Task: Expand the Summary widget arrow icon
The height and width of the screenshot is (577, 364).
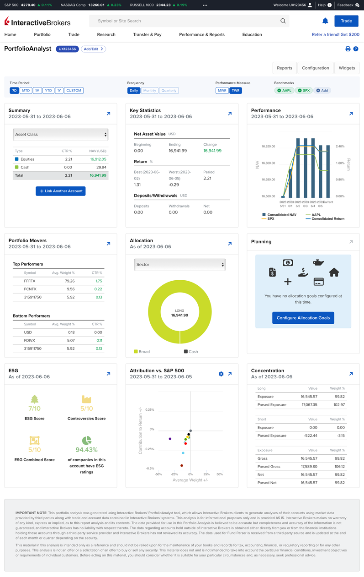Action: pos(108,114)
